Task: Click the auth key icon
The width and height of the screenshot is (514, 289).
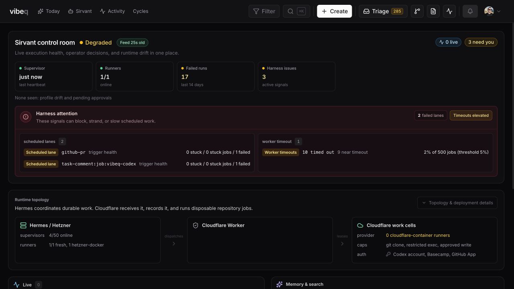Action: tap(388, 254)
